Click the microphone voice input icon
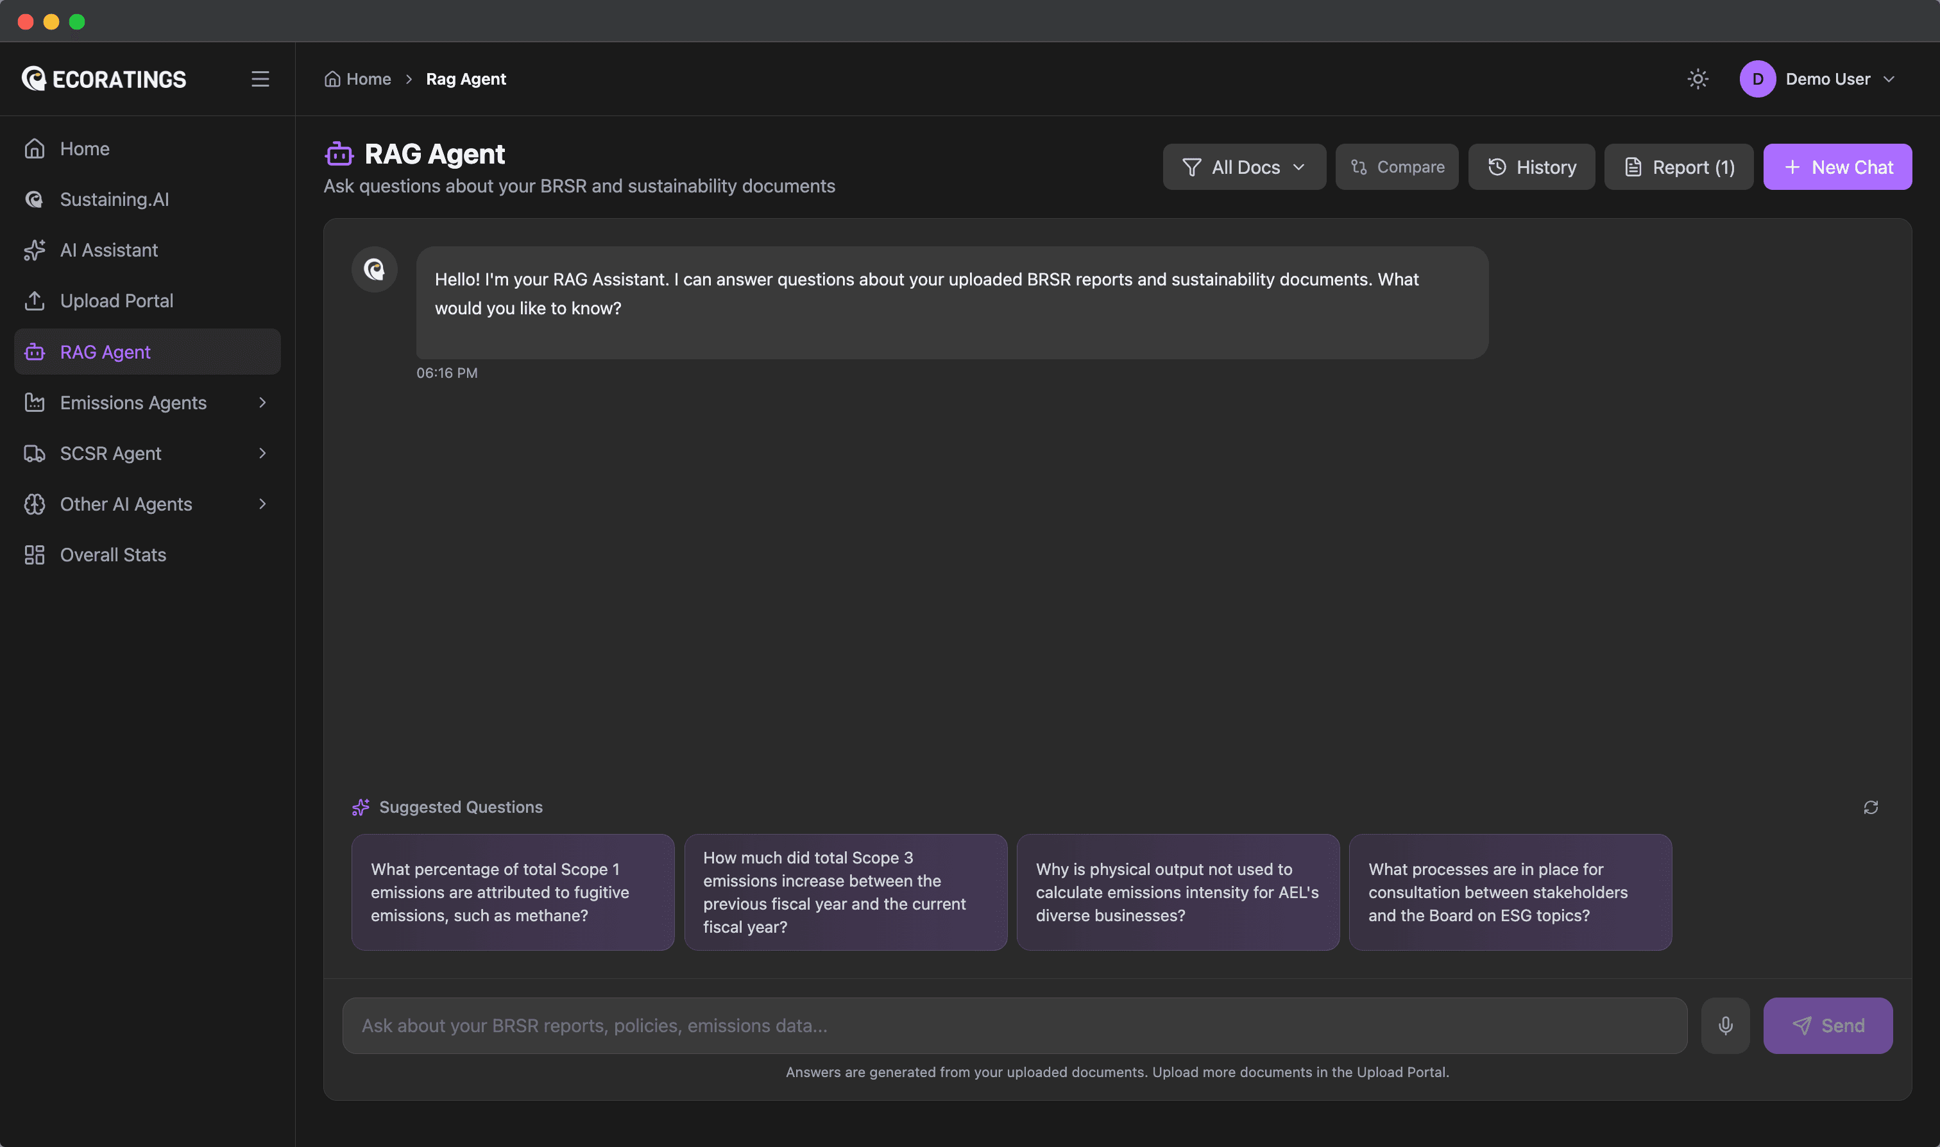 pos(1725,1026)
